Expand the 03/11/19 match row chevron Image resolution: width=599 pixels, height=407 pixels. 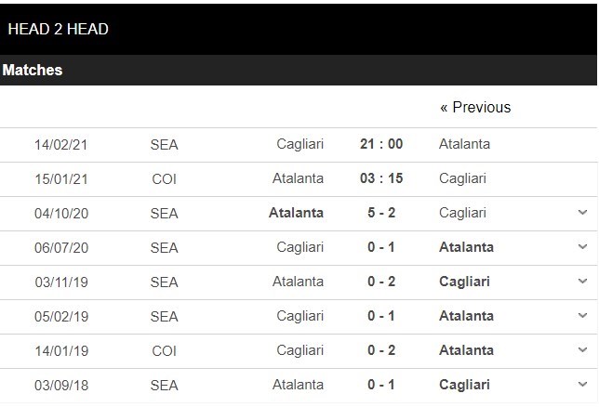point(582,282)
